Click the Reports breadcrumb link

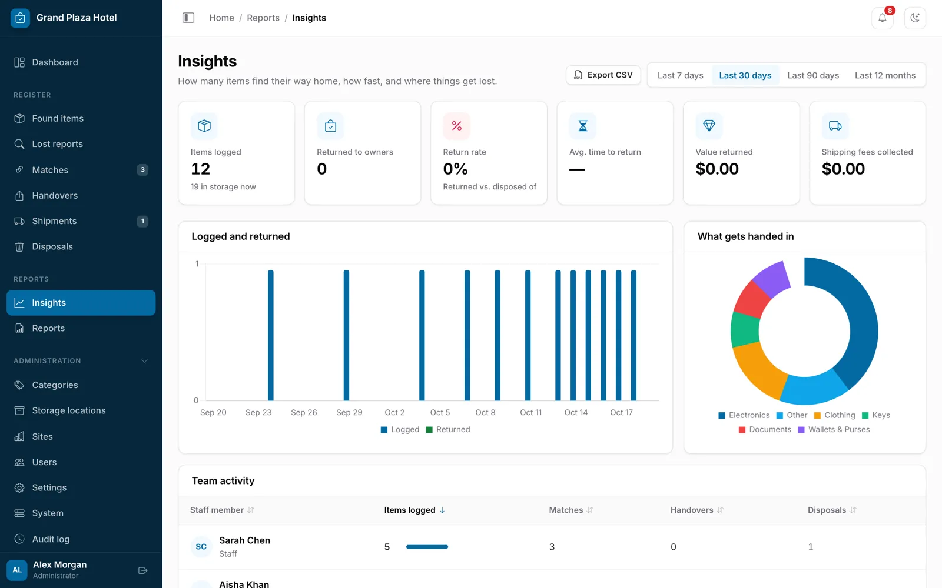click(263, 18)
